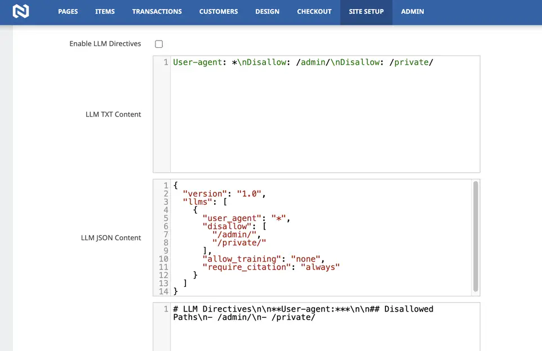The height and width of the screenshot is (351, 542).
Task: Place cursor on the "require_citation" line
Action: 270,267
